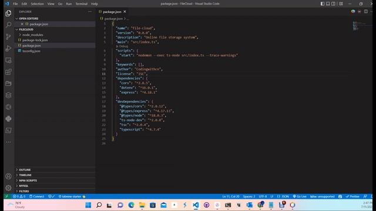Image resolution: width=376 pixels, height=211 pixels.
Task: Select package-lock.json in the file tree
Action: [55, 40]
